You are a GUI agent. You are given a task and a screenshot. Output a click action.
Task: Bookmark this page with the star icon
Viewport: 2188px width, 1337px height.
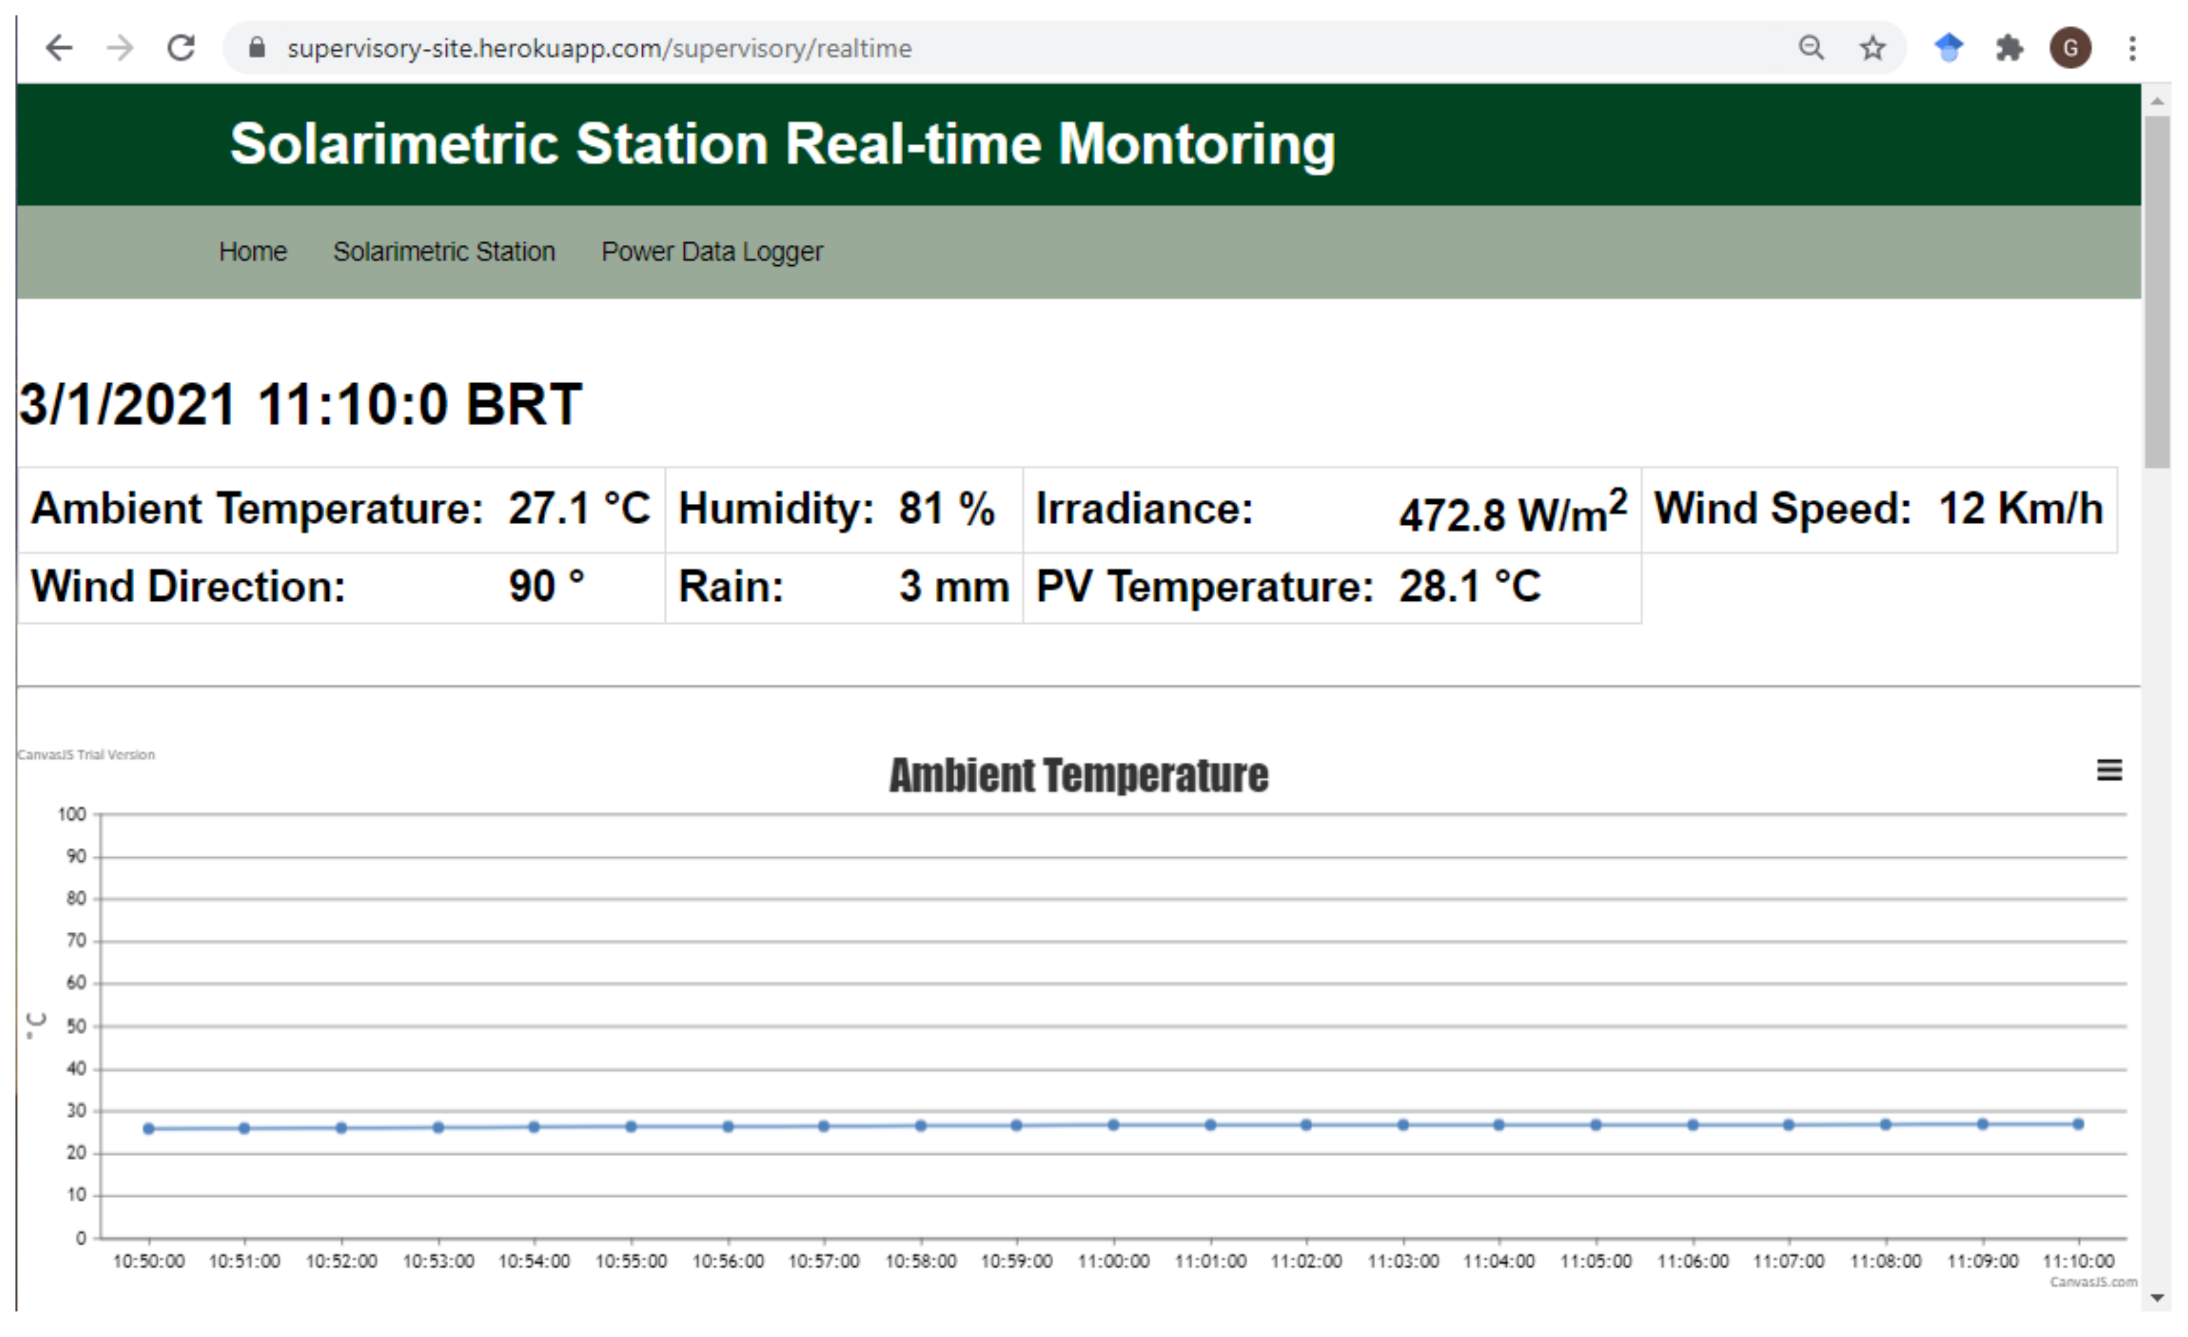(1873, 48)
